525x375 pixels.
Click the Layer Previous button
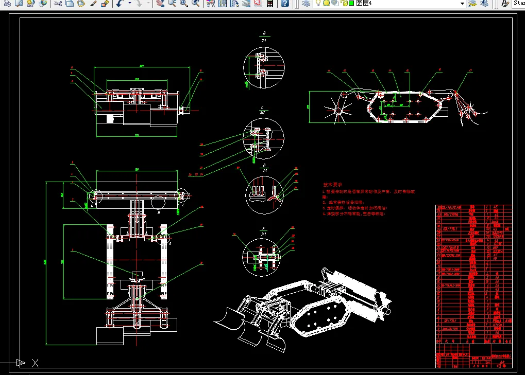point(484,3)
